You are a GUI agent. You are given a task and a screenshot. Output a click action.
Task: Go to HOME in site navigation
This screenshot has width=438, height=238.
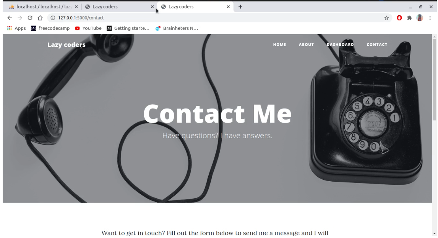pos(280,45)
